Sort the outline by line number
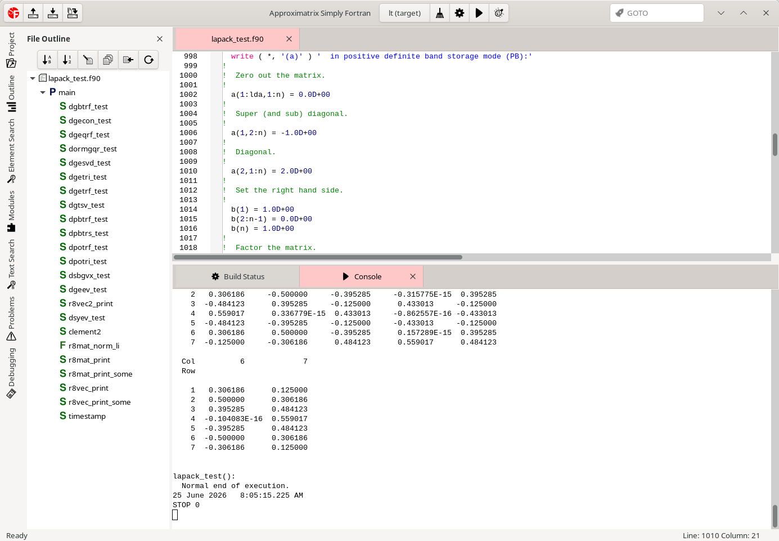Image resolution: width=779 pixels, height=541 pixels. [x=67, y=60]
